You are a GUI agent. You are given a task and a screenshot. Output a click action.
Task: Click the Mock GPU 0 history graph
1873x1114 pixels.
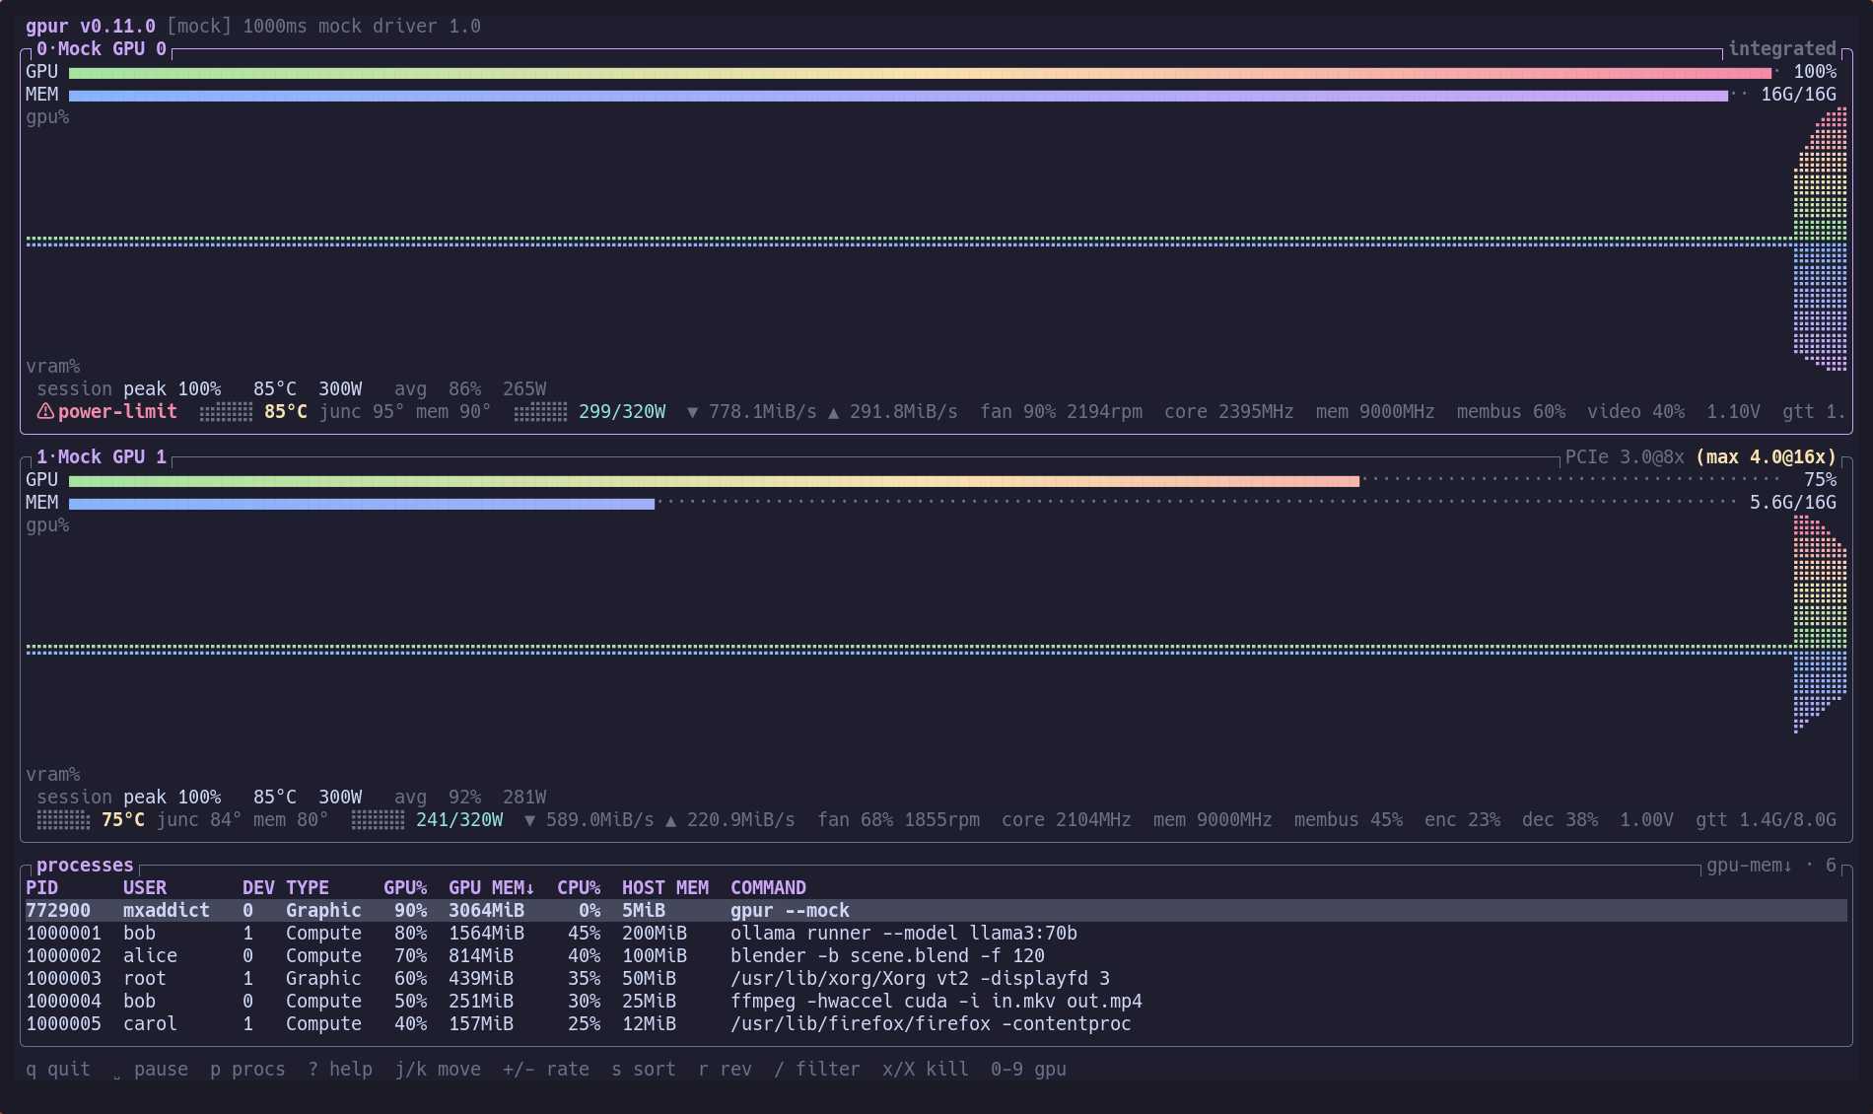click(936, 241)
